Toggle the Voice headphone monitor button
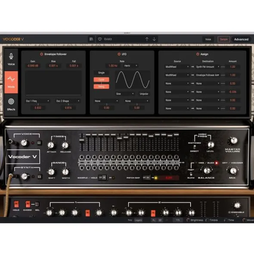Screen dimensions: 254x255 pos(39,143)
